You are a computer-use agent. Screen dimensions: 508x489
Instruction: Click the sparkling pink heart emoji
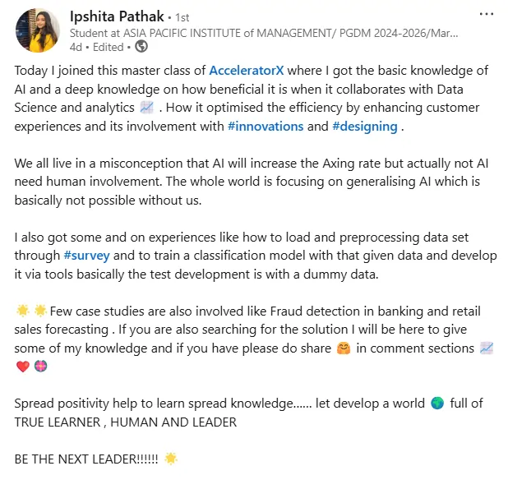click(x=42, y=367)
